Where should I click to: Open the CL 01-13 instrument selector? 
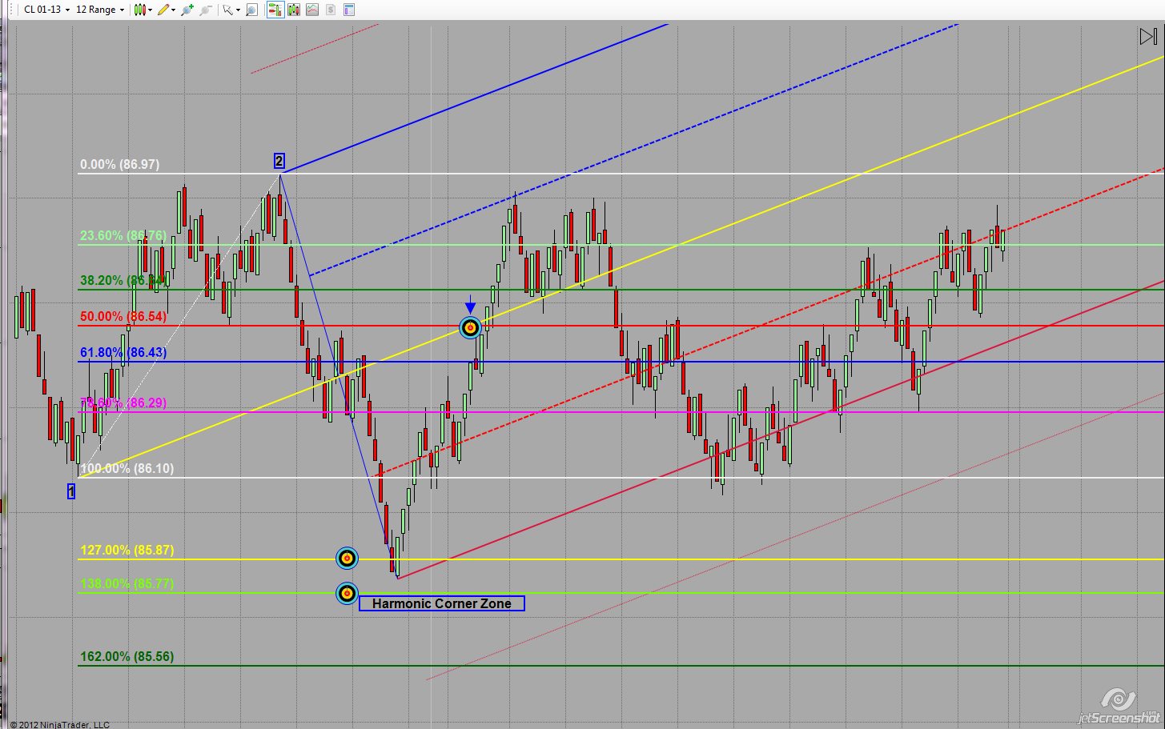pyautogui.click(x=46, y=10)
